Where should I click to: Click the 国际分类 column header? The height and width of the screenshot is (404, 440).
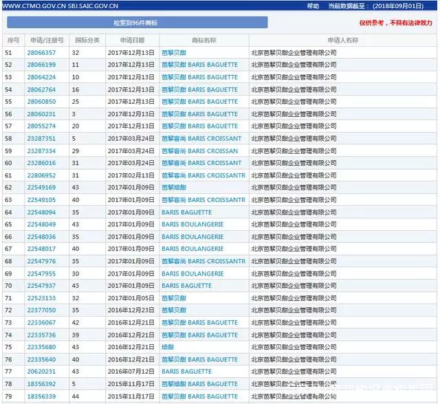tap(87, 41)
